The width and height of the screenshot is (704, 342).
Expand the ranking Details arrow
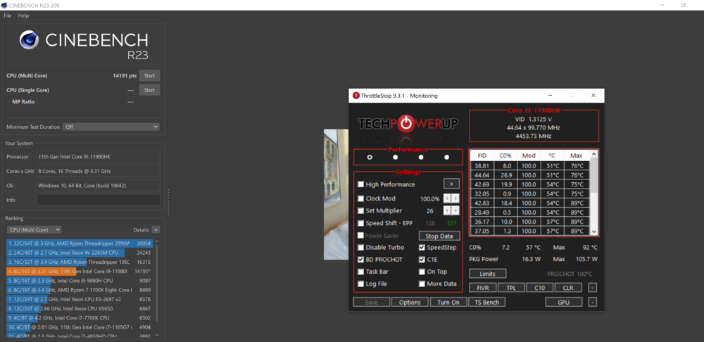click(x=156, y=229)
